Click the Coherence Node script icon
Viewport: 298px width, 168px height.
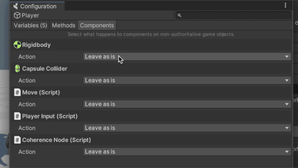(x=17, y=140)
